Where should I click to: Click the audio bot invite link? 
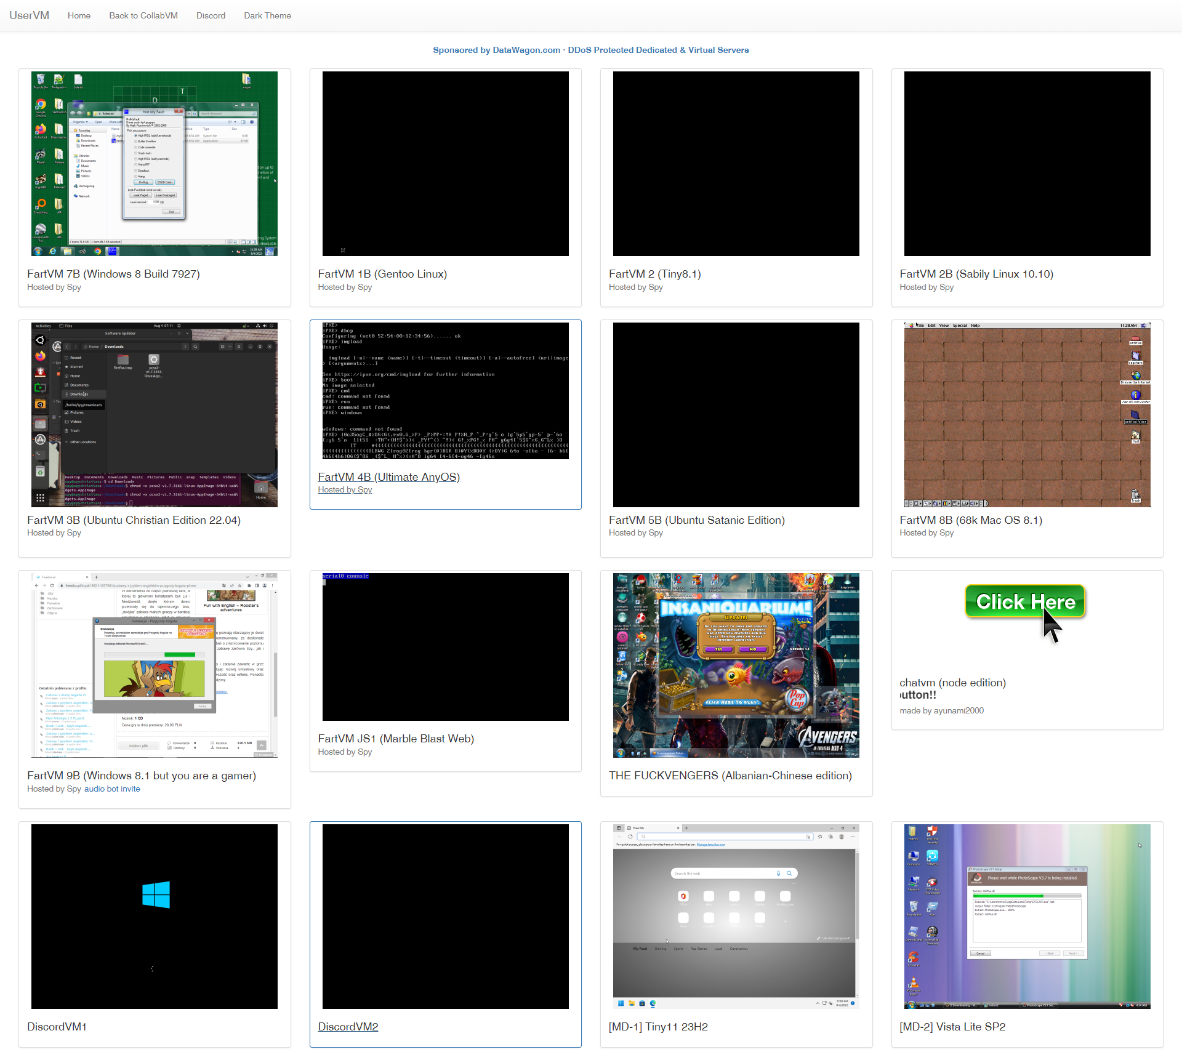coord(111,789)
